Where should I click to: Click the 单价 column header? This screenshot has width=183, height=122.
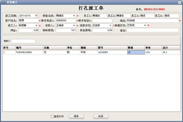click(153, 48)
